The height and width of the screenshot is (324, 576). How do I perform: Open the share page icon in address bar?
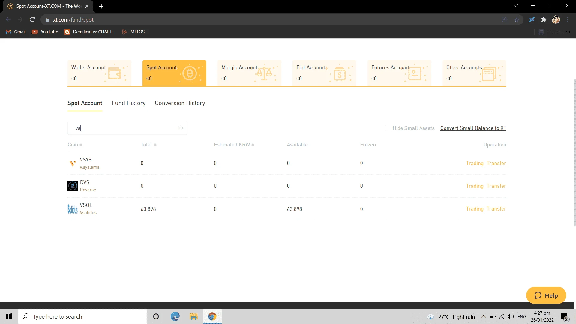505,20
